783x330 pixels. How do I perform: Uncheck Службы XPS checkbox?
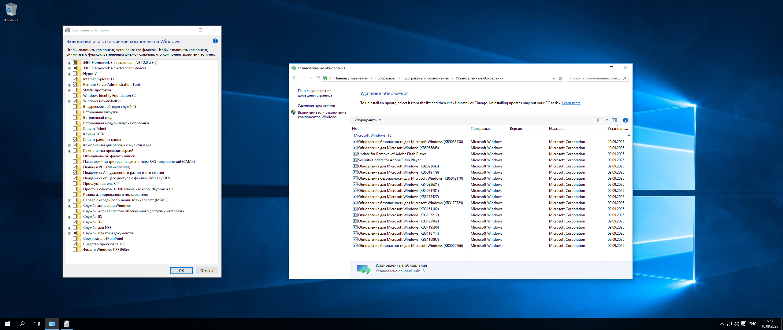tap(75, 222)
